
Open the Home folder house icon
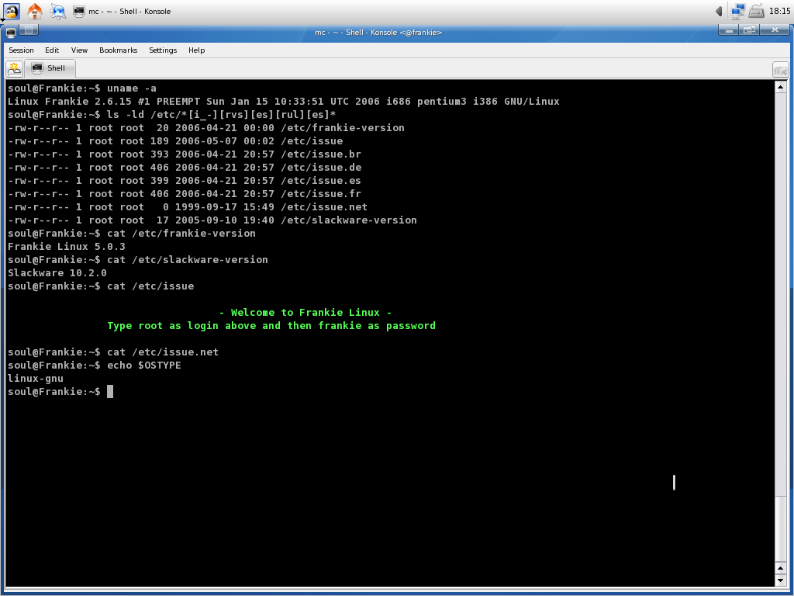[34, 11]
